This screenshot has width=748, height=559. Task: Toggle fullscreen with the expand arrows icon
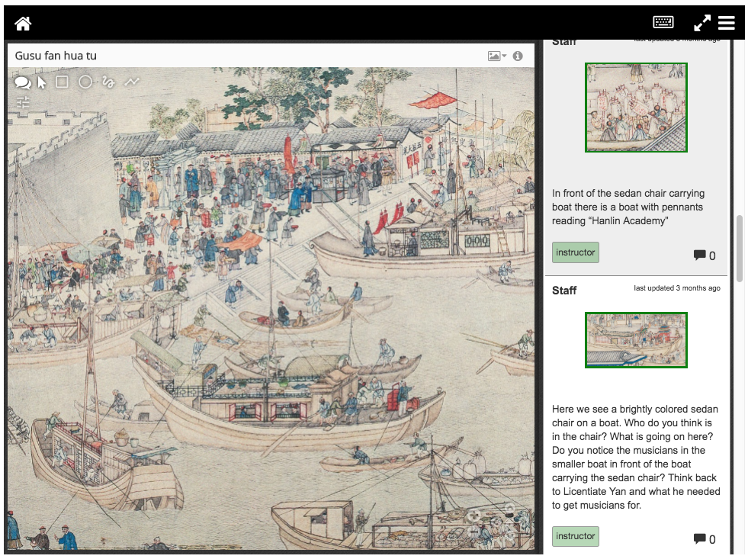701,22
